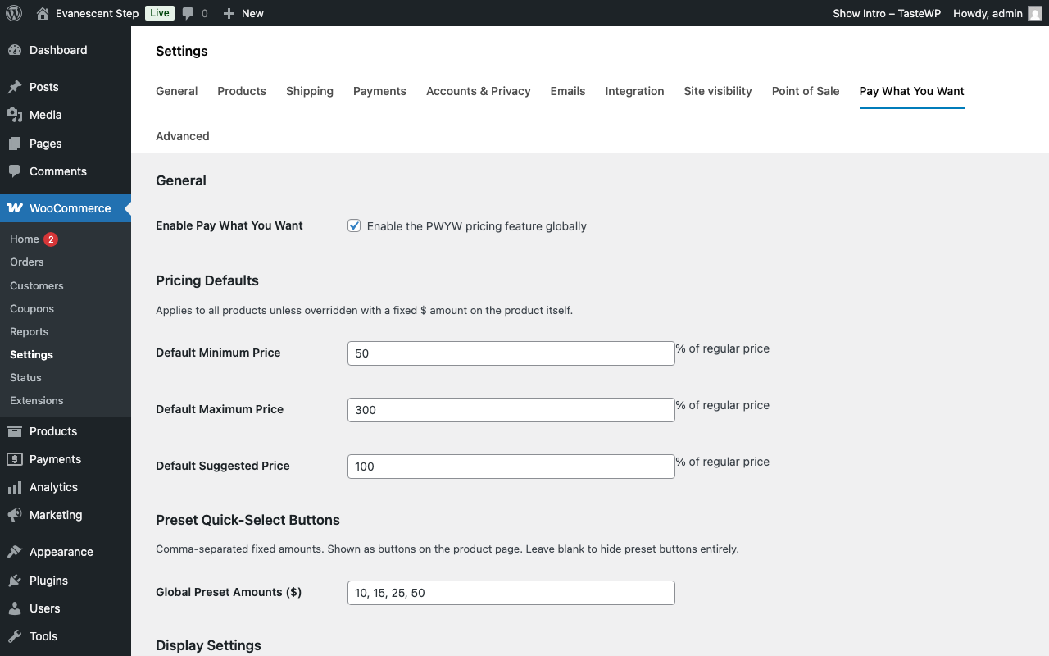Switch to the General settings tab

coord(177,91)
